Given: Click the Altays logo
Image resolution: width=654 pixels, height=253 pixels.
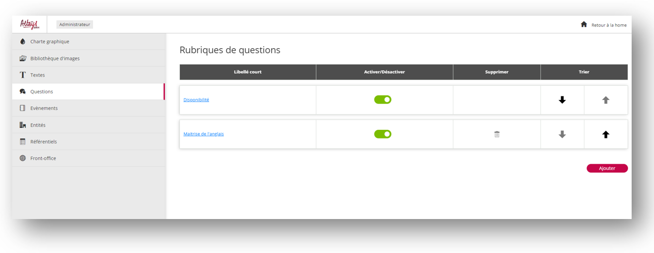Looking at the screenshot, I should [x=29, y=24].
